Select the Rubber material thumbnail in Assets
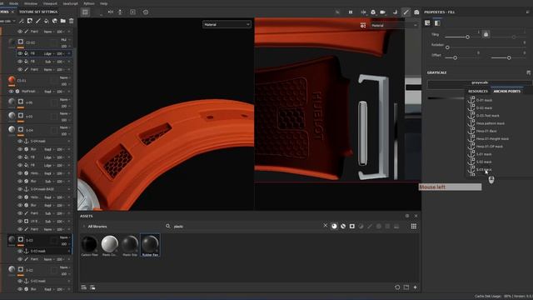 [150, 245]
